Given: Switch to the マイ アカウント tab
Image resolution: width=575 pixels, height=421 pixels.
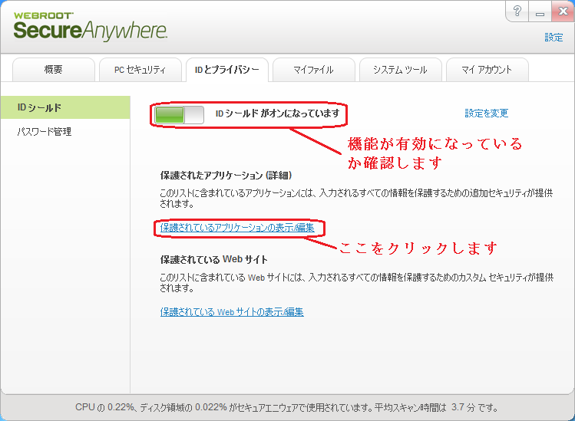Looking at the screenshot, I should (487, 70).
